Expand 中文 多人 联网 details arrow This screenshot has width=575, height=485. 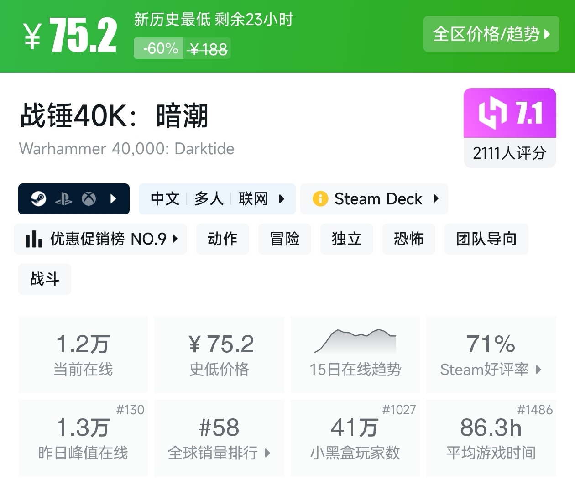click(x=282, y=199)
